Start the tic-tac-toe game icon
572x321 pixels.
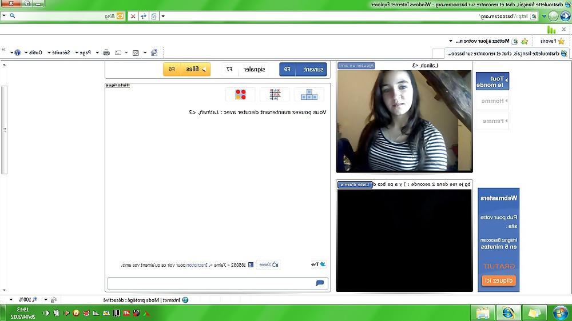coord(275,95)
